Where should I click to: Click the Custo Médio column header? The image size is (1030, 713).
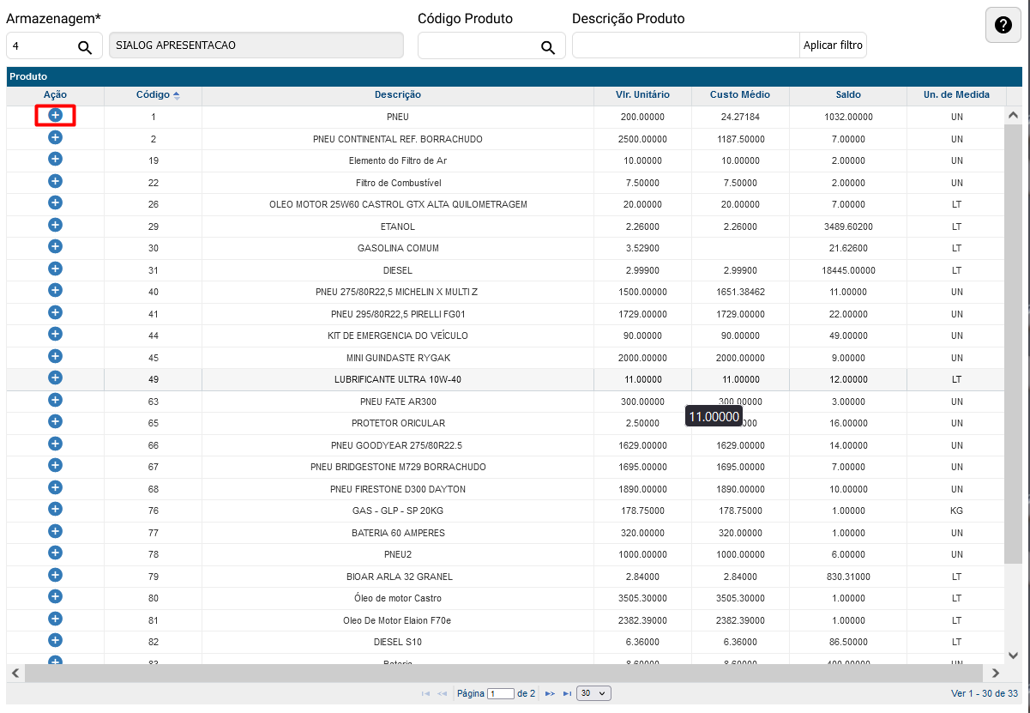[739, 95]
